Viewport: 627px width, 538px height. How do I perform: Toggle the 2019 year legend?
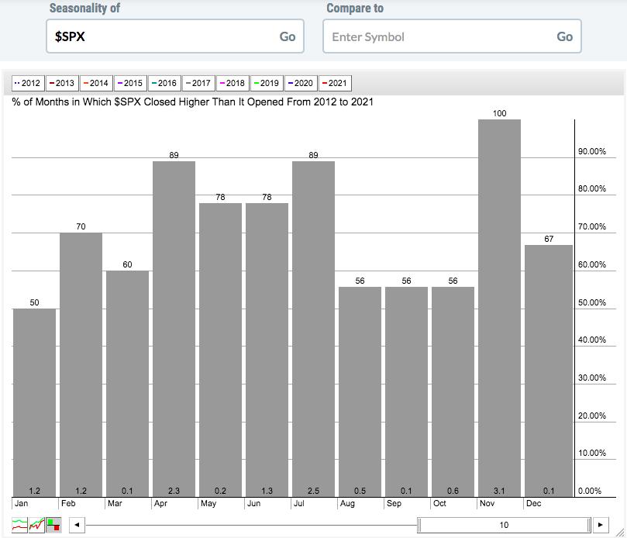coord(267,83)
